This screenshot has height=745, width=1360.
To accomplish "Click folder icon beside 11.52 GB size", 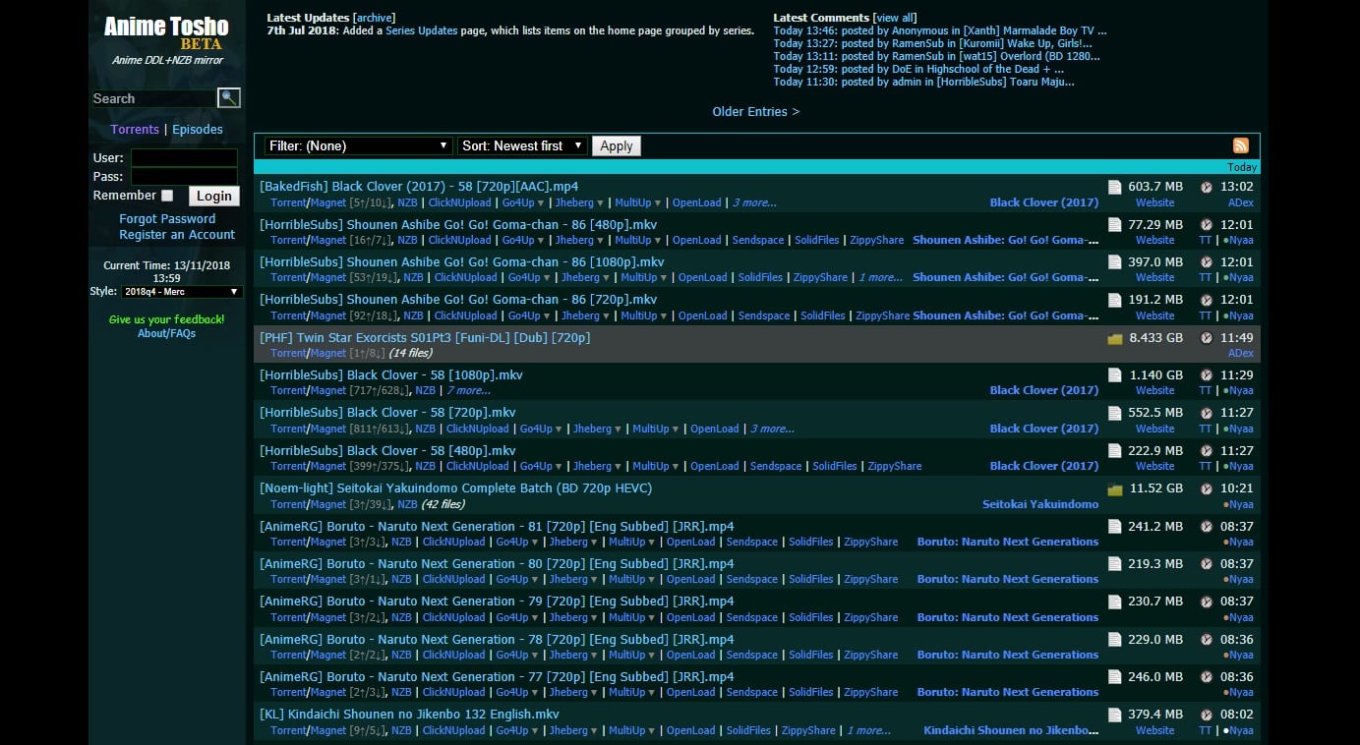I will point(1114,488).
